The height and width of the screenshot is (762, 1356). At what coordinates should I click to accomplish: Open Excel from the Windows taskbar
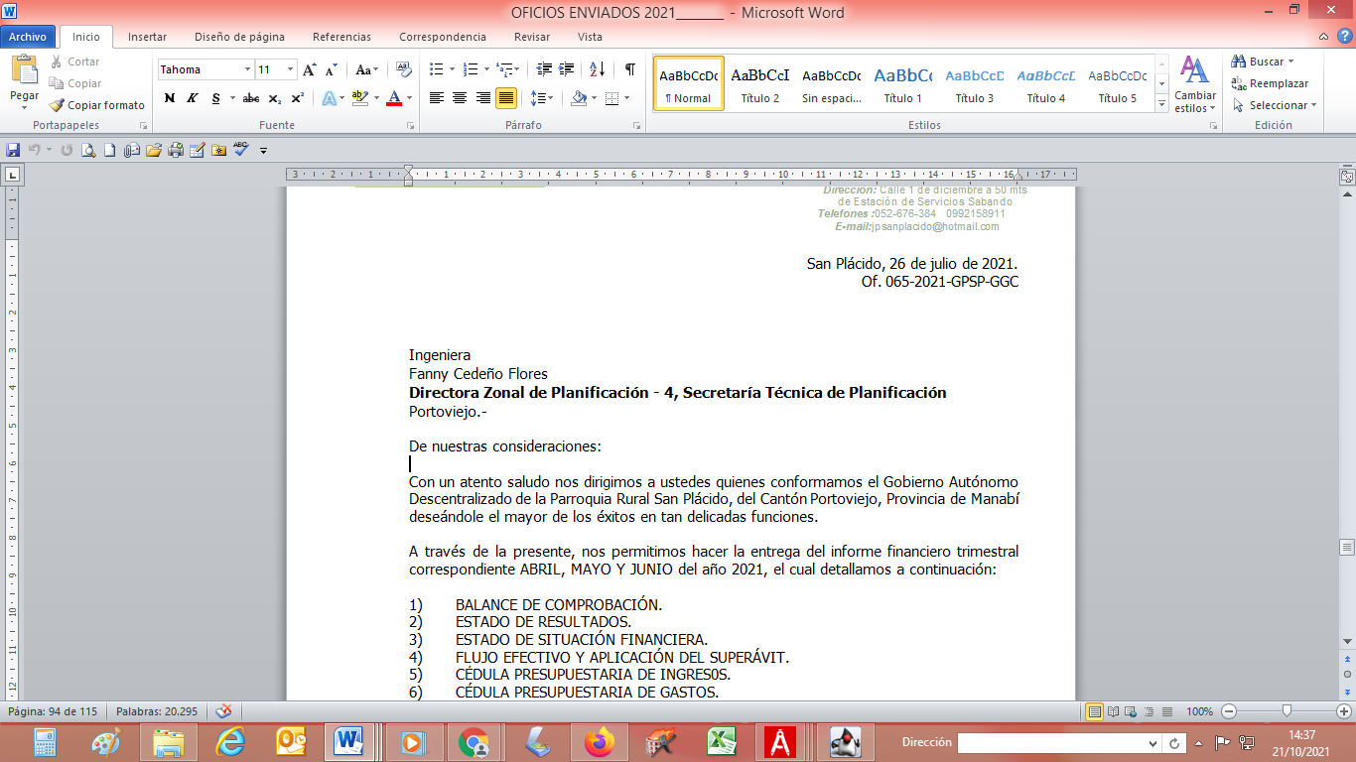coord(720,741)
